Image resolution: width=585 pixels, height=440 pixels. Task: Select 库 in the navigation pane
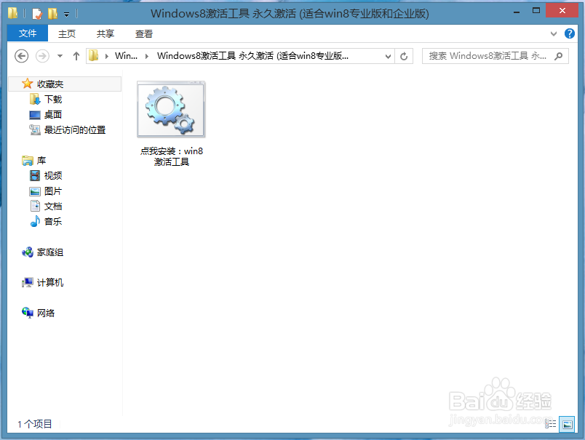click(x=41, y=160)
